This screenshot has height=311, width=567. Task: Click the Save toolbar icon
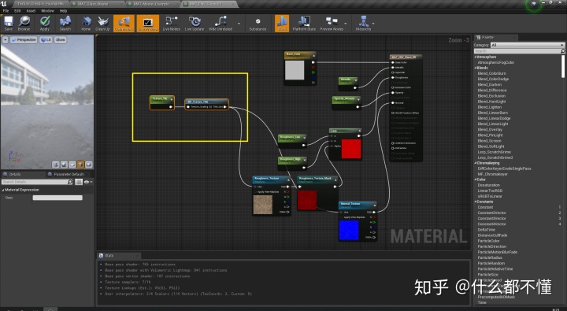pyautogui.click(x=9, y=23)
